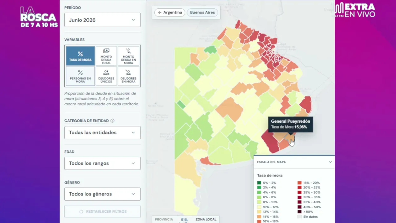Click the 40% - 50% legend swatch

(299, 207)
